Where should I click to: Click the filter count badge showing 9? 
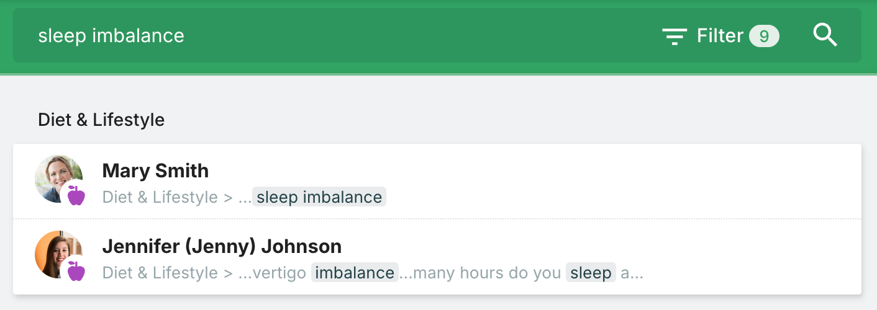click(764, 37)
